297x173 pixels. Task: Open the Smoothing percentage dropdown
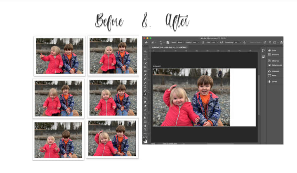[x=238, y=43]
